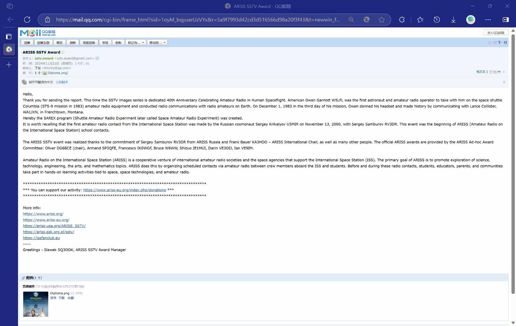Click the save/export mail icon
The image size is (516, 326).
pos(495,72)
